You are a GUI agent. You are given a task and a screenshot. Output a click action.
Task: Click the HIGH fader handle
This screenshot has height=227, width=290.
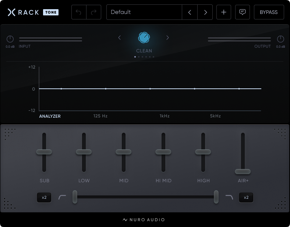click(203, 152)
